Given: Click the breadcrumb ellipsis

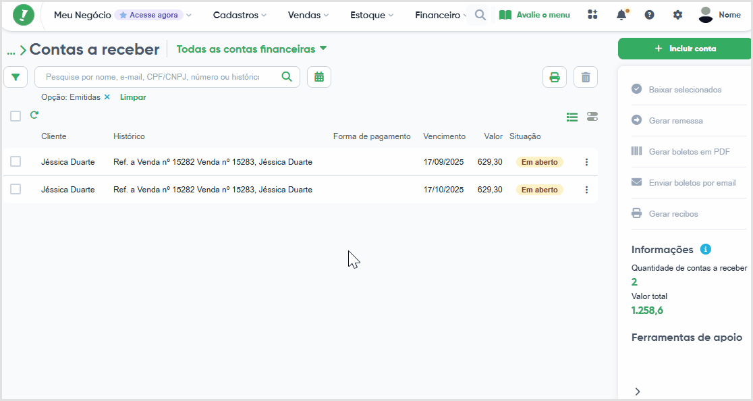Looking at the screenshot, I should (11, 51).
